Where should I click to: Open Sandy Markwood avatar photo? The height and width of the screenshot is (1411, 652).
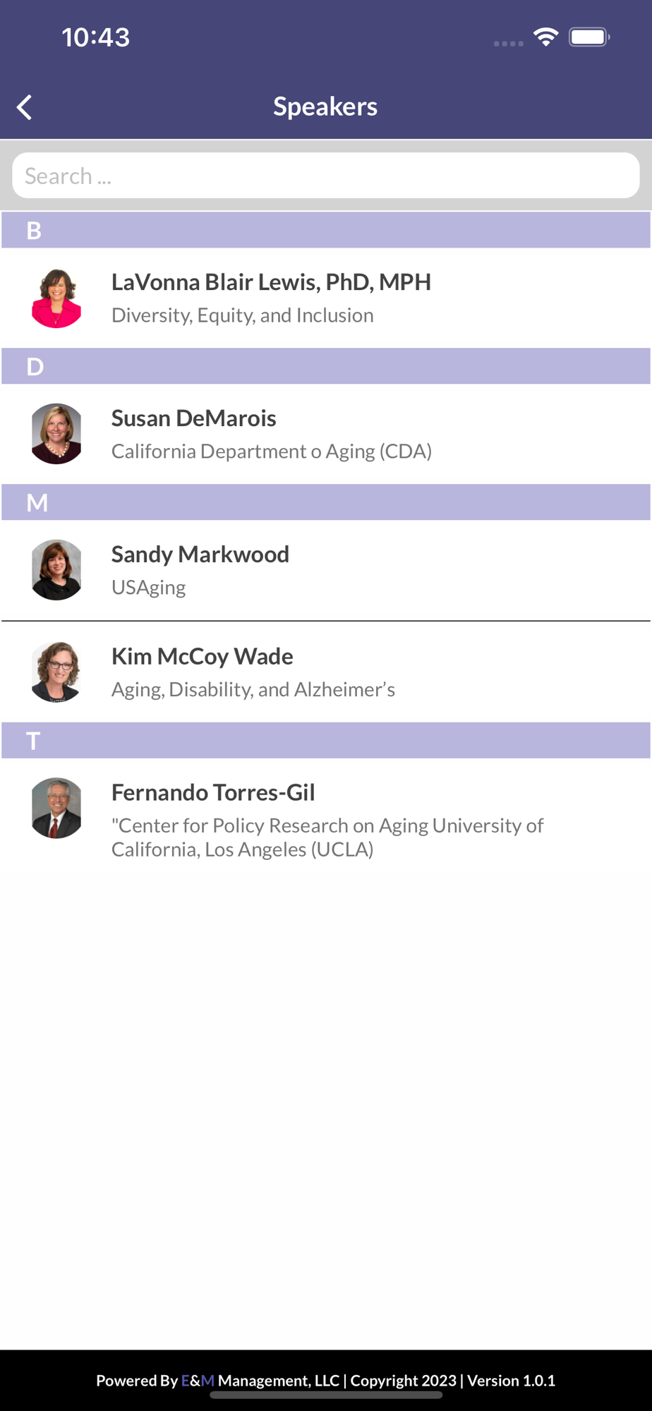[x=56, y=570]
